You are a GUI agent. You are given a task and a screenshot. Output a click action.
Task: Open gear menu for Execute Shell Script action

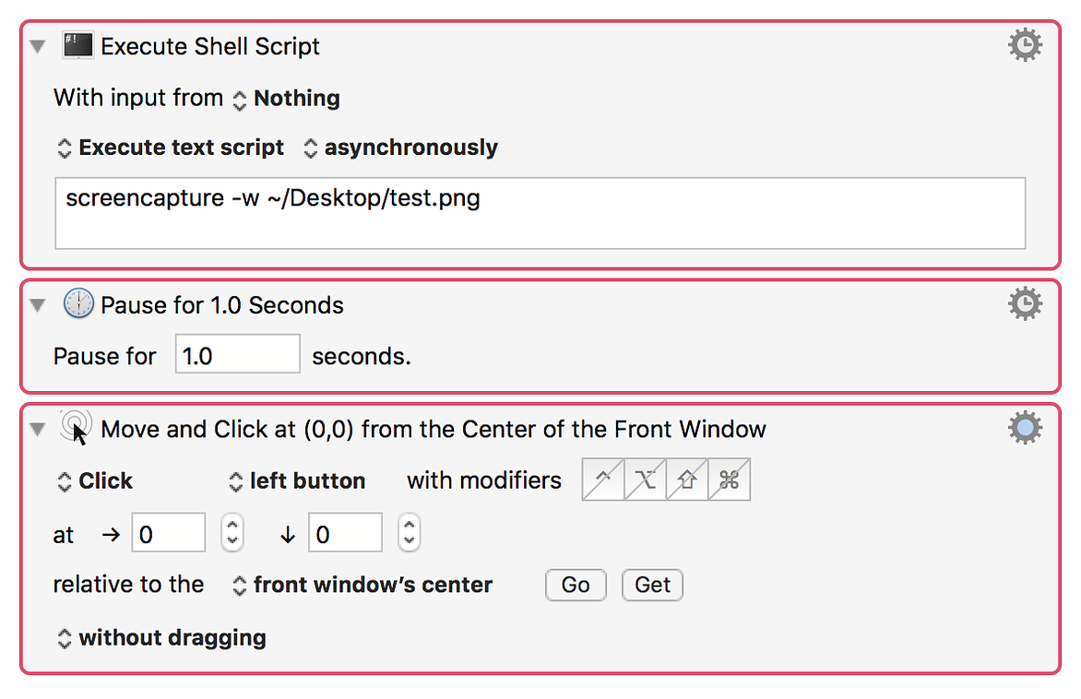1025,45
